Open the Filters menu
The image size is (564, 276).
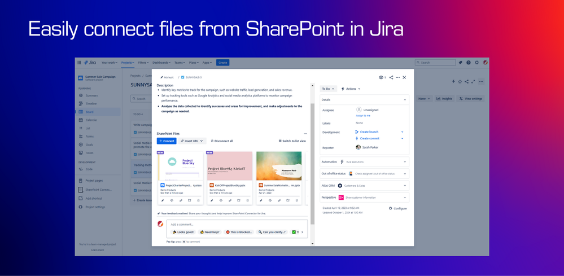[143, 63]
